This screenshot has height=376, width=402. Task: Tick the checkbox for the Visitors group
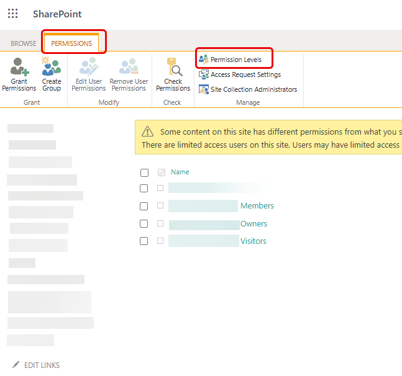(144, 241)
